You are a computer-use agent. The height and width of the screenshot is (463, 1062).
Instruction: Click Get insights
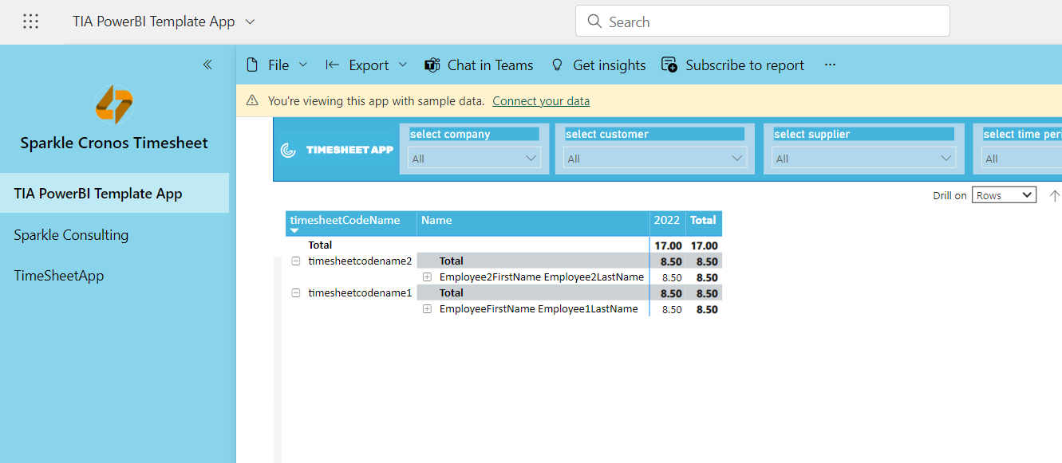tap(599, 65)
